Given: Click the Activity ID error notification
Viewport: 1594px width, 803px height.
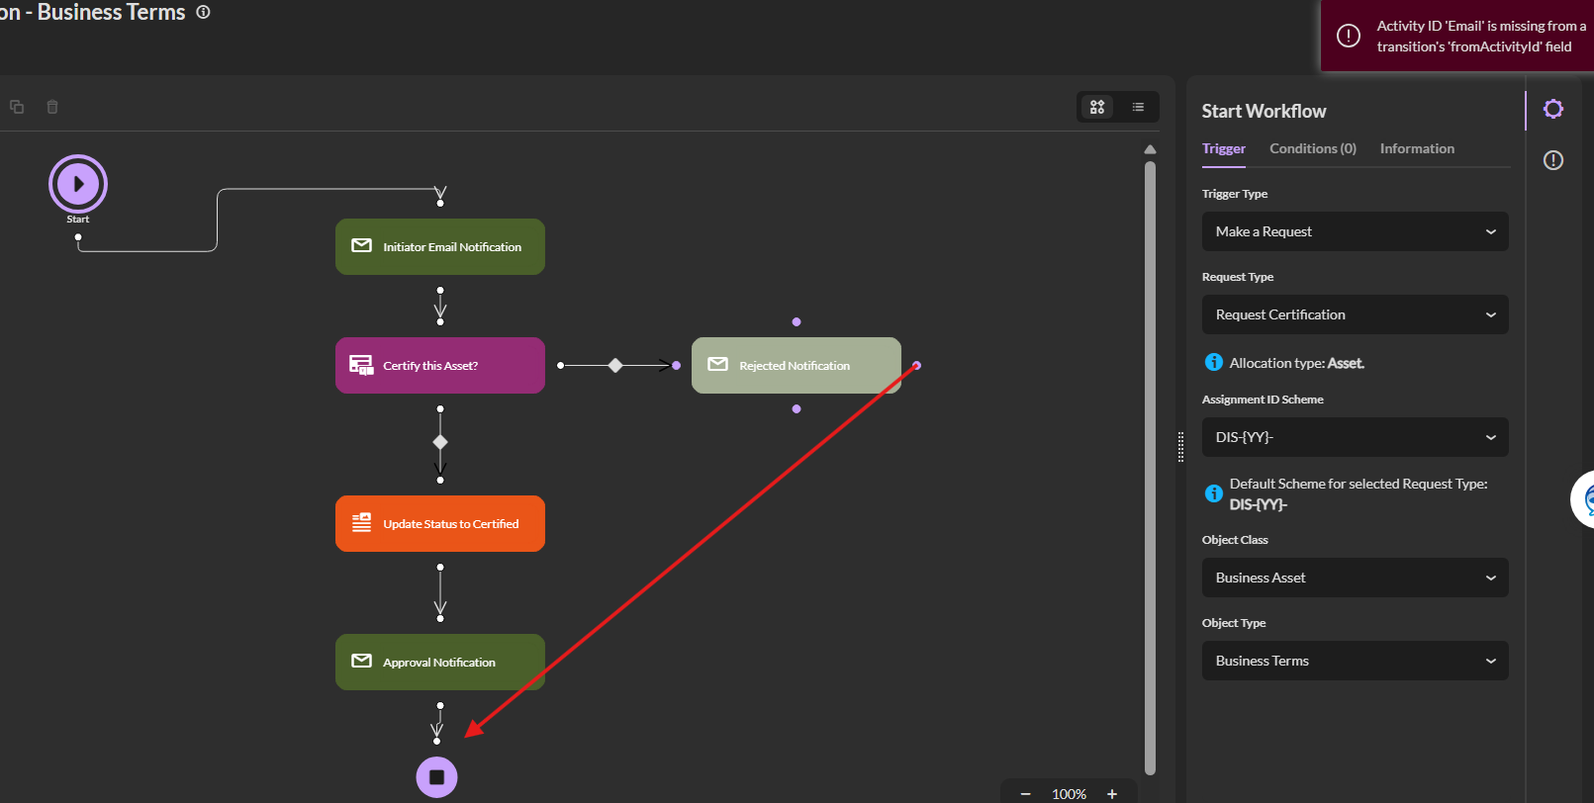Looking at the screenshot, I should pyautogui.click(x=1457, y=36).
